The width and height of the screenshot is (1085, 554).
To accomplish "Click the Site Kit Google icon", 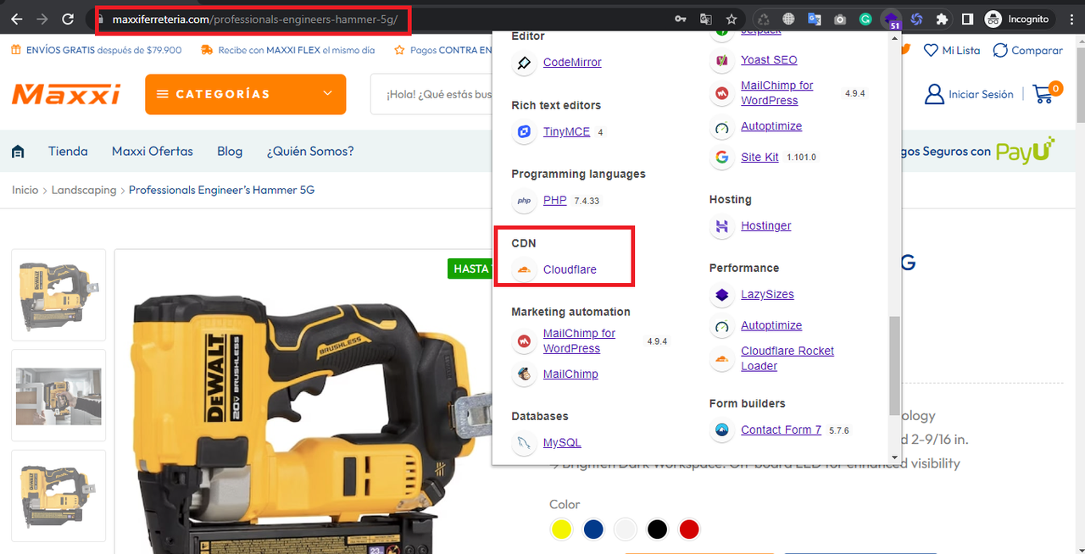I will pos(721,158).
